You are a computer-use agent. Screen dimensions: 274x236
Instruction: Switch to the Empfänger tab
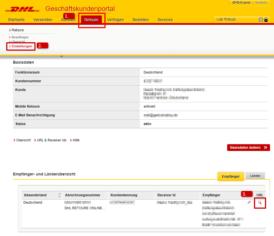point(231,176)
